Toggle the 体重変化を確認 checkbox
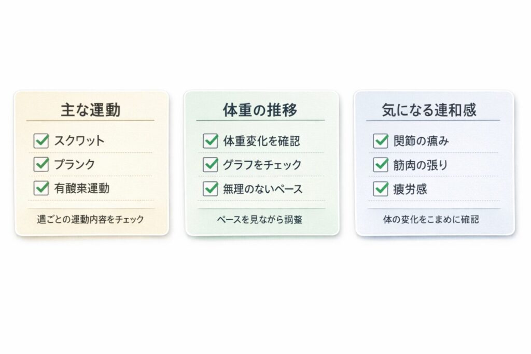 pos(211,140)
